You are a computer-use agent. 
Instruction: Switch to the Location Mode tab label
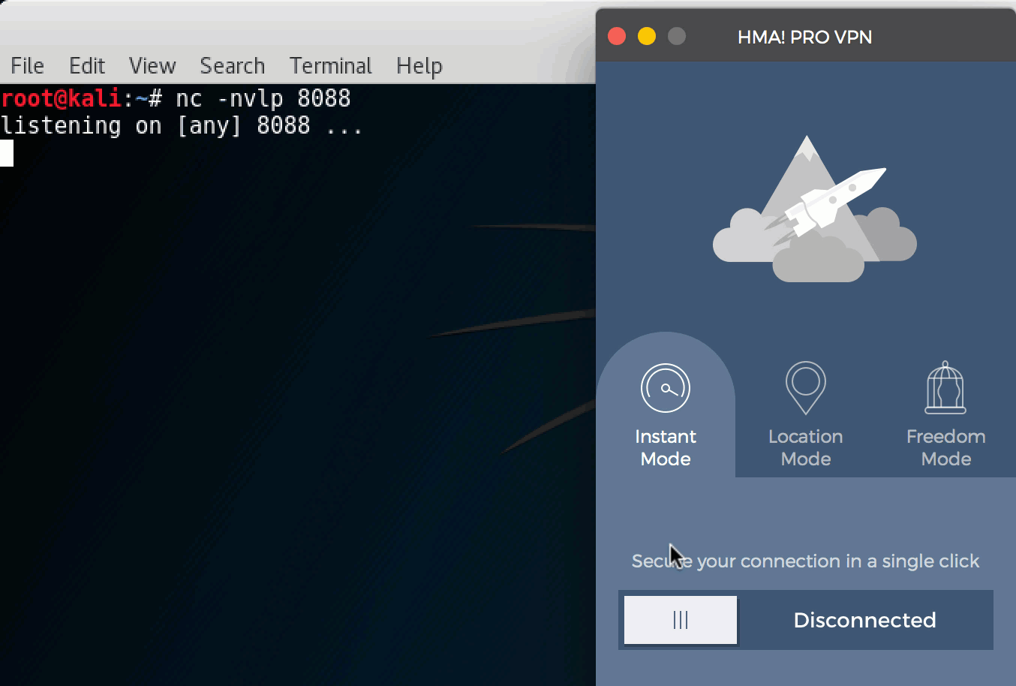806,447
